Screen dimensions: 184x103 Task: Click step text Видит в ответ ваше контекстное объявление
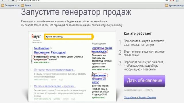click(x=144, y=54)
